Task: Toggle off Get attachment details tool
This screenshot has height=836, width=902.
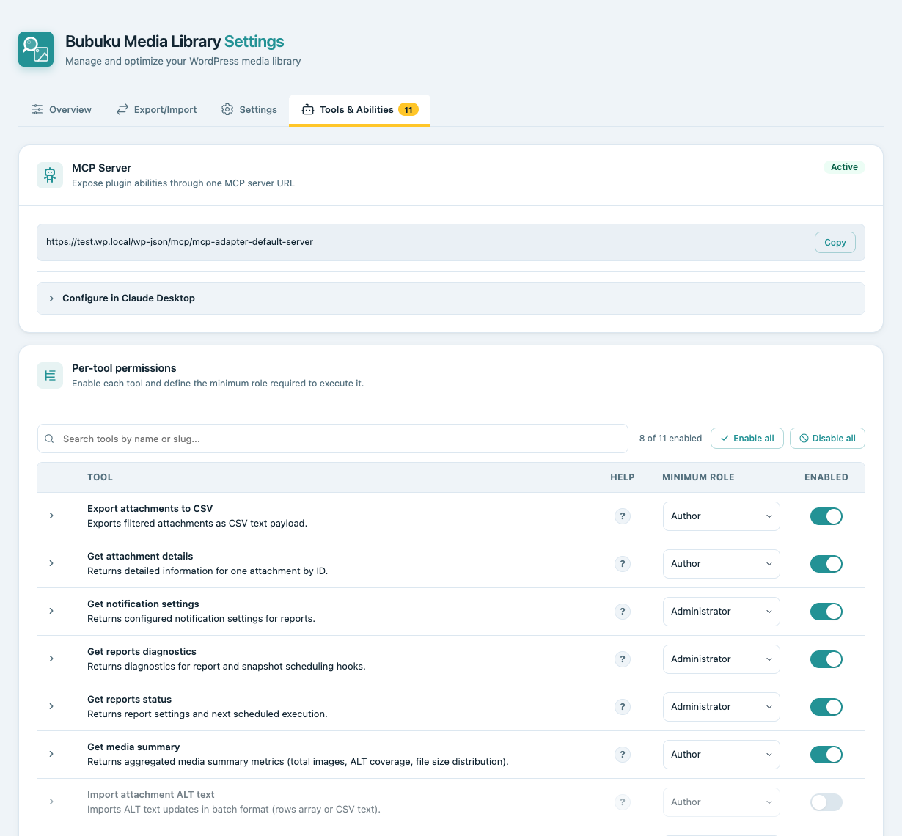Action: pos(826,564)
